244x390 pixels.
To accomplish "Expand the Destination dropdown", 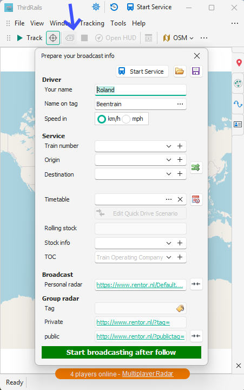I will [x=169, y=174].
